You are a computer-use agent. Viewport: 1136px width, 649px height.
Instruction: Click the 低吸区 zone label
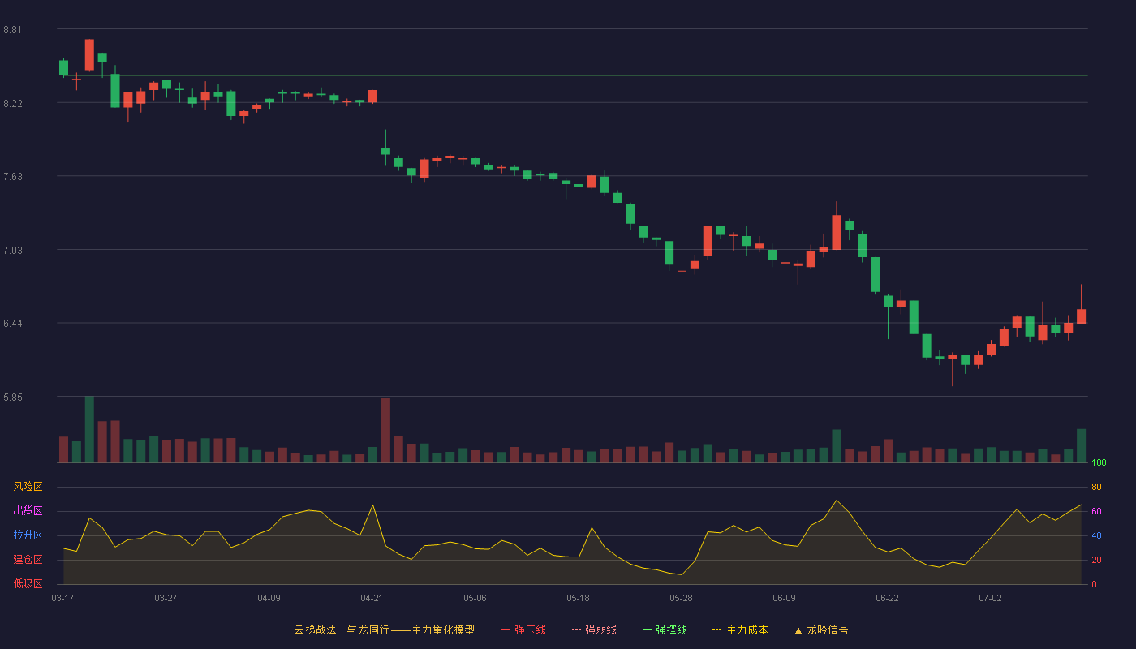point(28,584)
